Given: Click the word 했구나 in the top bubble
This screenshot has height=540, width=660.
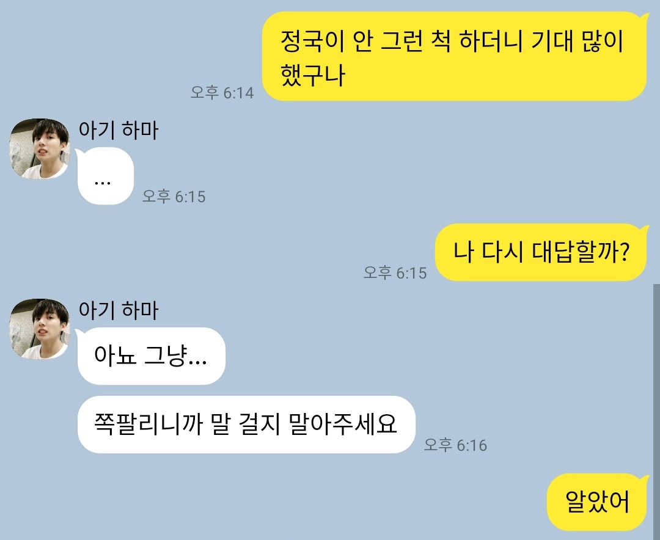Looking at the screenshot, I should (x=313, y=75).
